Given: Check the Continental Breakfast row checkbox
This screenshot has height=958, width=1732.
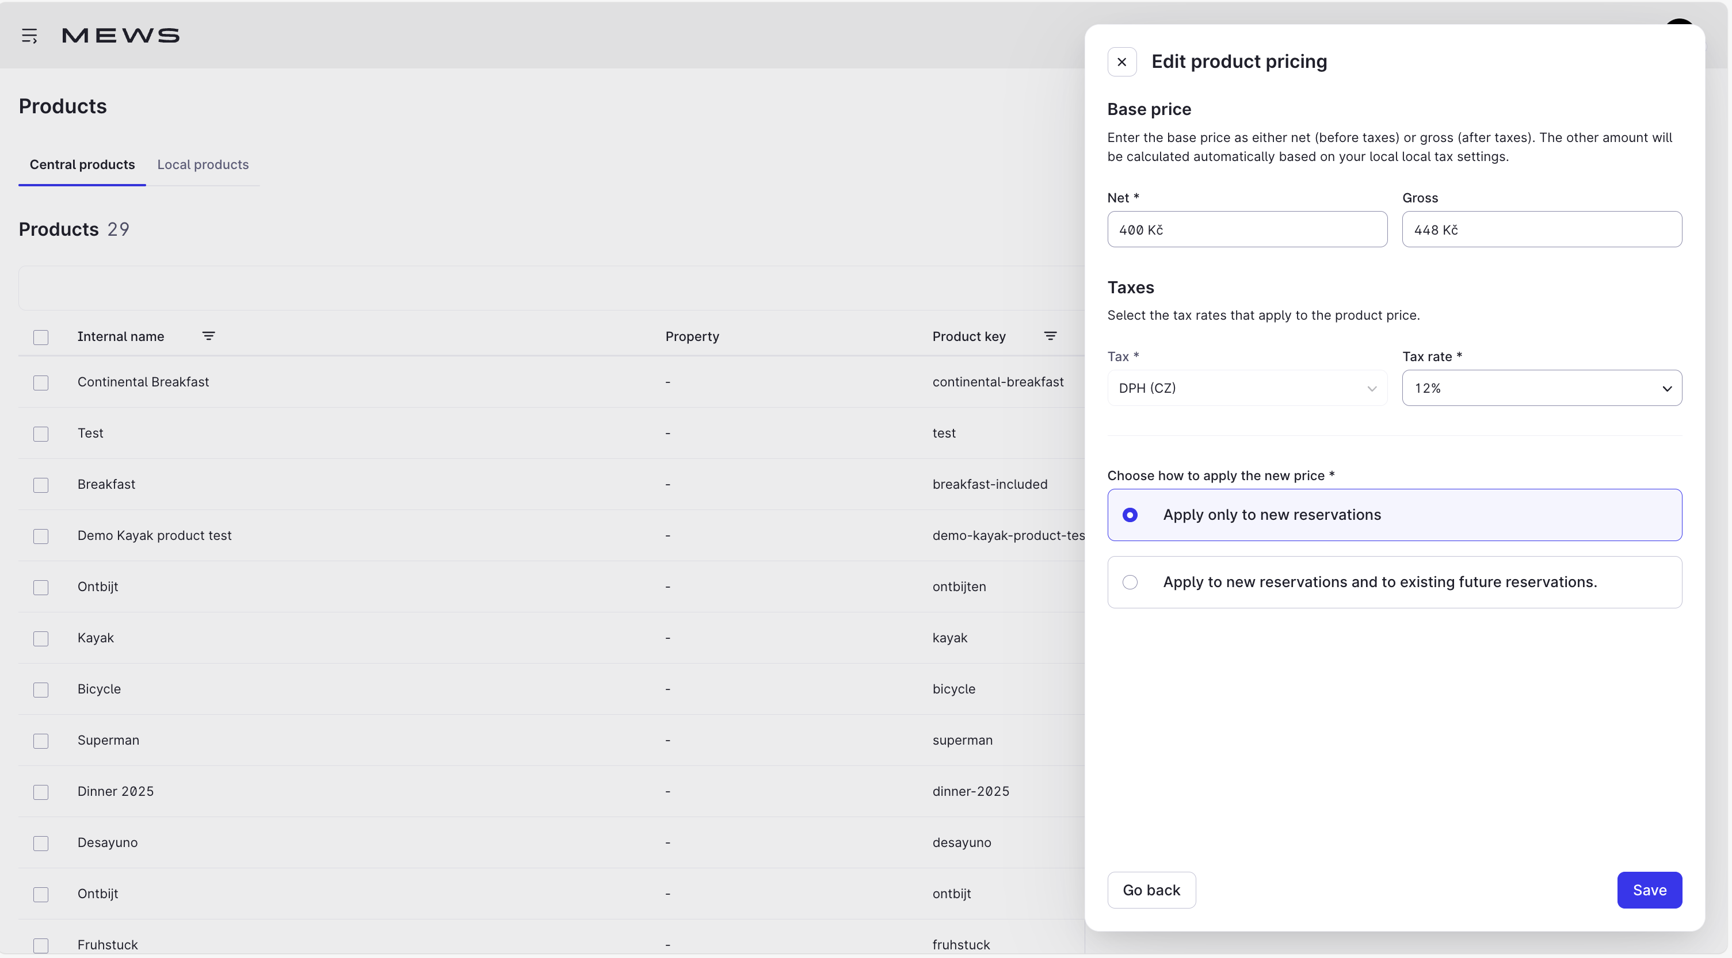Looking at the screenshot, I should 41,383.
